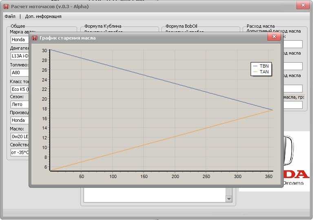Open the 0w20 oil combo box
This screenshot has width=314, height=220.
tap(20, 136)
